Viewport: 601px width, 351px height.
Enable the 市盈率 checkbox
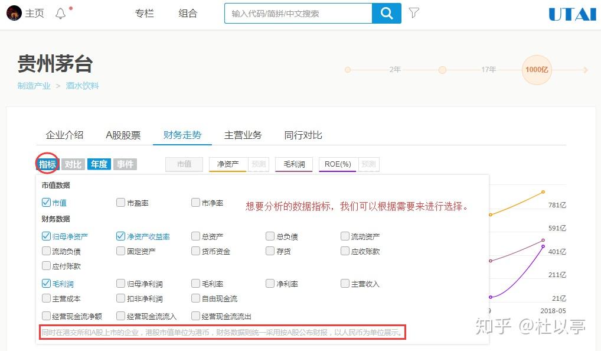[x=120, y=202]
